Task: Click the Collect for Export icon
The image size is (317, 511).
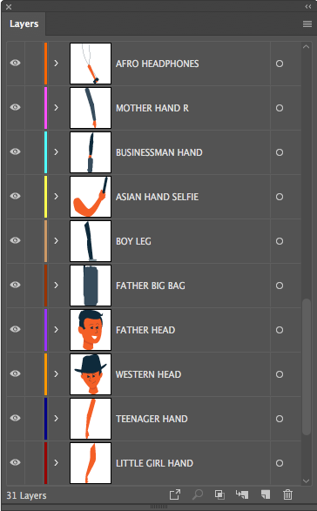Action: tap(175, 494)
